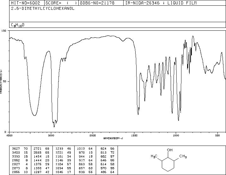The height and width of the screenshot is (175, 226).
Task: Click the 570 value in last table column
Action: 104,168
